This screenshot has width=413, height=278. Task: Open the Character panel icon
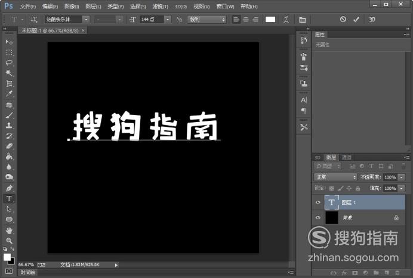(x=304, y=100)
